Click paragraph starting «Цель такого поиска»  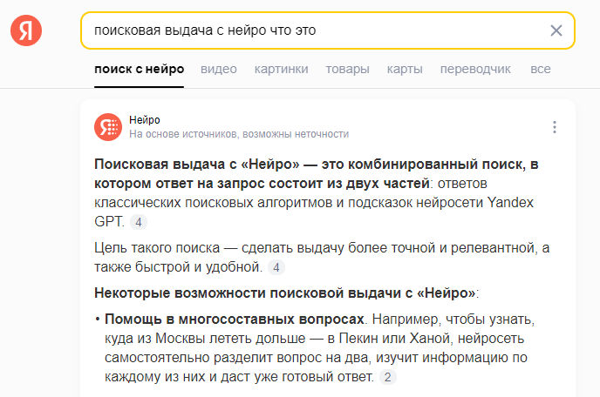click(322, 258)
